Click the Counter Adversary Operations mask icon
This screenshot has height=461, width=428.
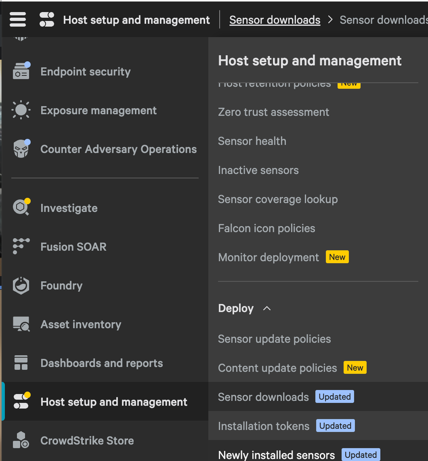click(21, 149)
